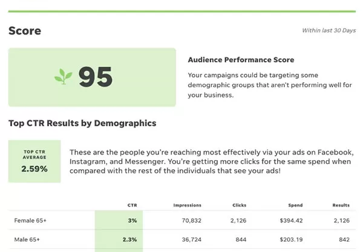Image resolution: width=363 pixels, height=252 pixels.
Task: Click the Results column header
Action: pyautogui.click(x=341, y=205)
